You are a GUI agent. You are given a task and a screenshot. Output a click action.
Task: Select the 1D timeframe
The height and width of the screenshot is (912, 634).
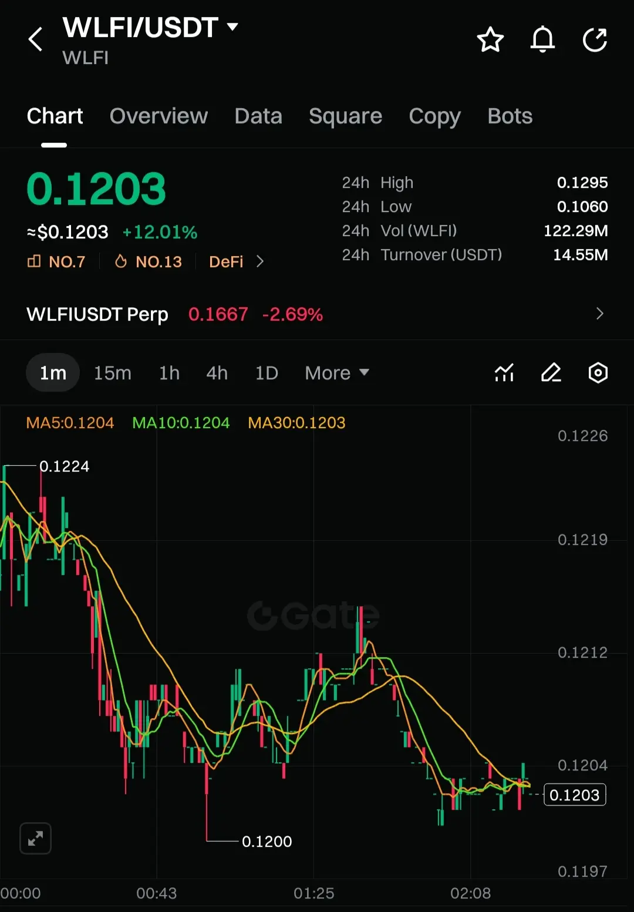[x=267, y=373]
